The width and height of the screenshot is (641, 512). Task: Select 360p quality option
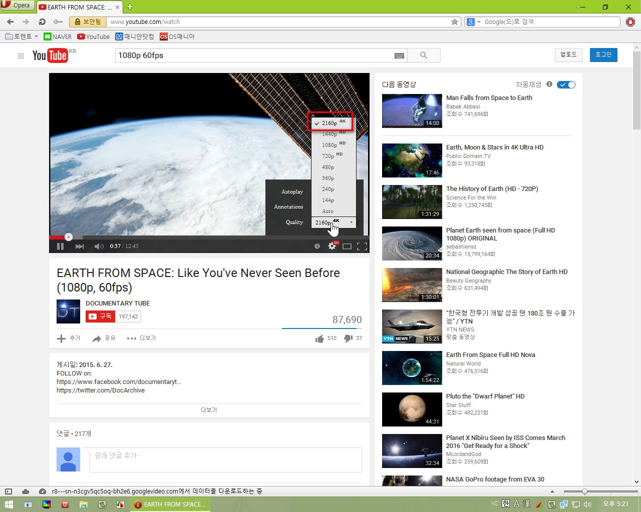[334, 178]
